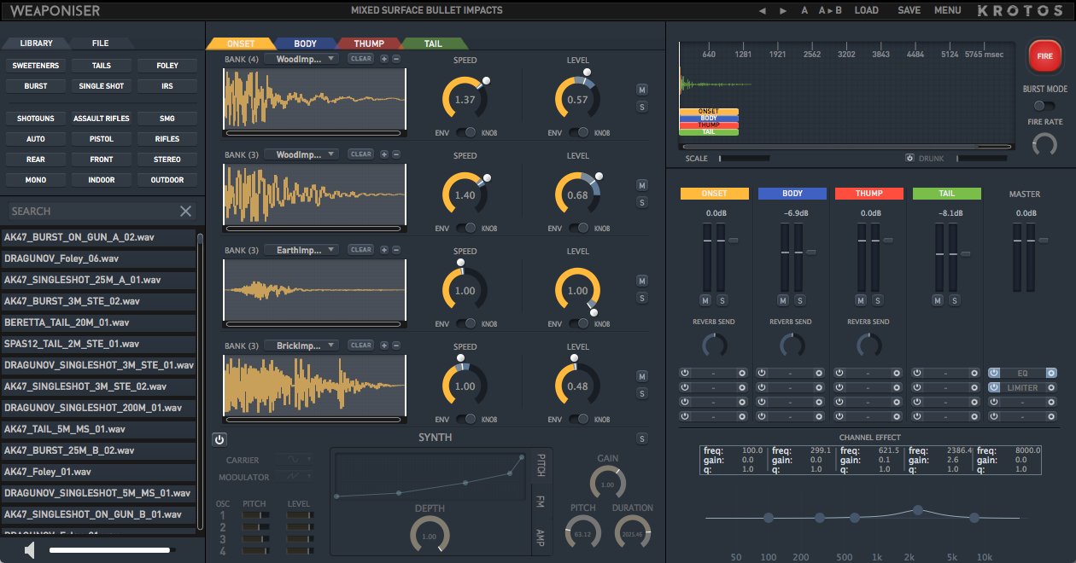
Task: Hit the red FIRE button
Action: pyautogui.click(x=1044, y=55)
